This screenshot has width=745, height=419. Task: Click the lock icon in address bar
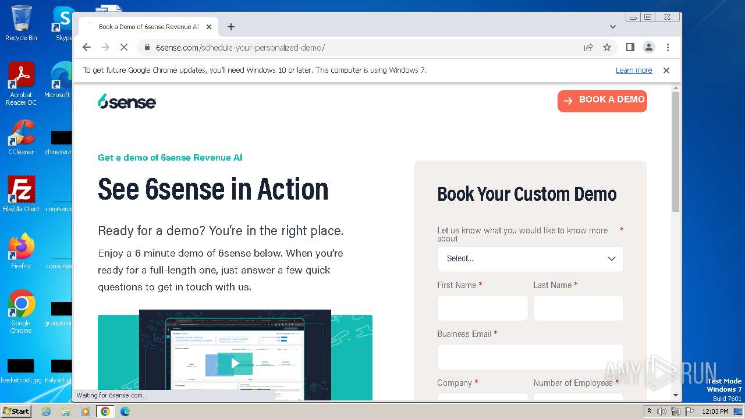147,48
